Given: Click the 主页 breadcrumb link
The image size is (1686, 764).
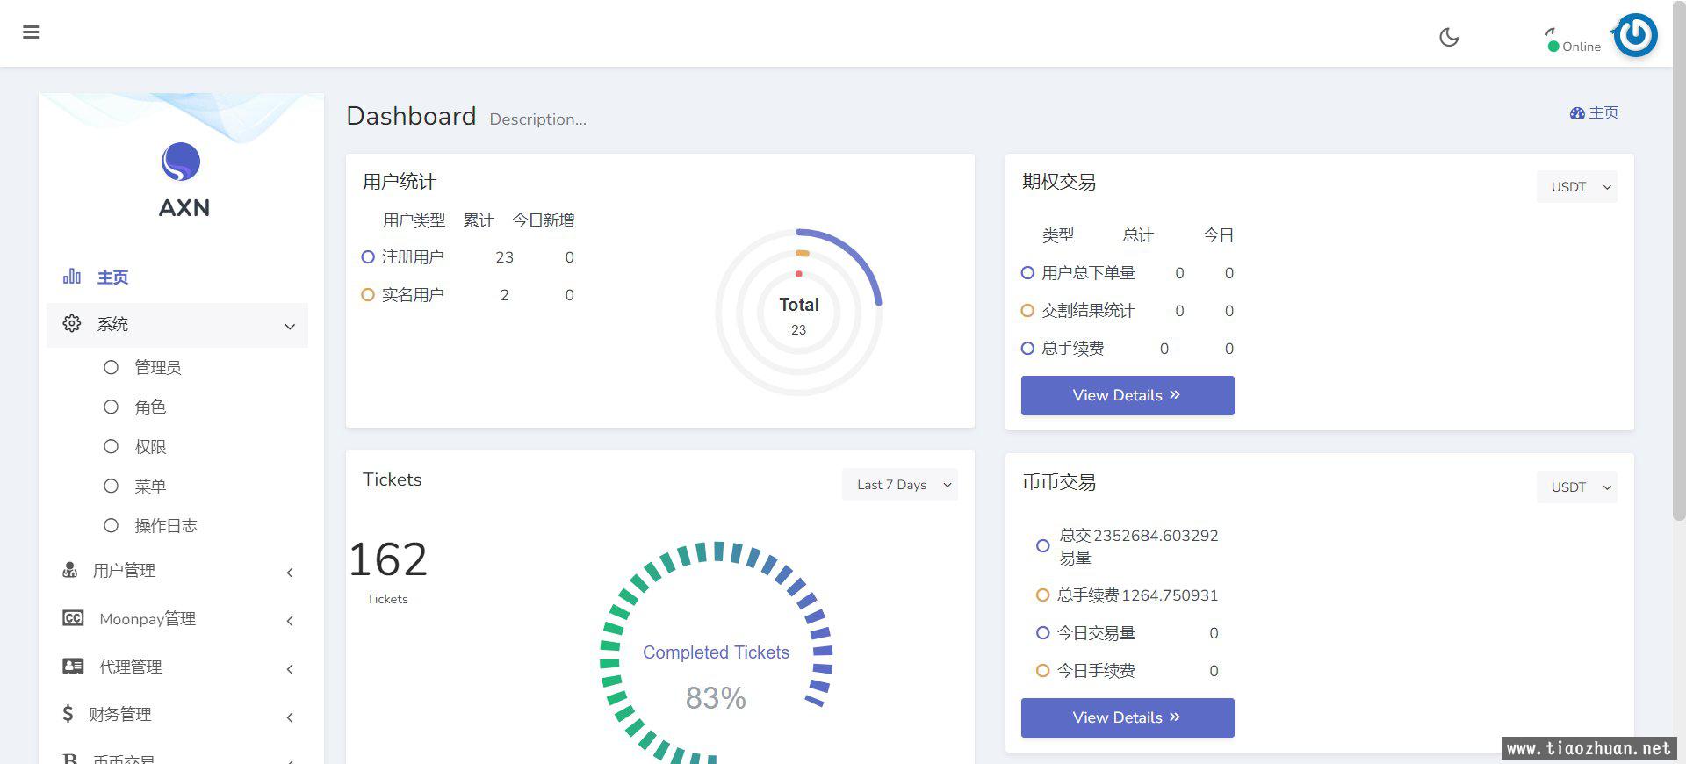Looking at the screenshot, I should tap(1594, 112).
